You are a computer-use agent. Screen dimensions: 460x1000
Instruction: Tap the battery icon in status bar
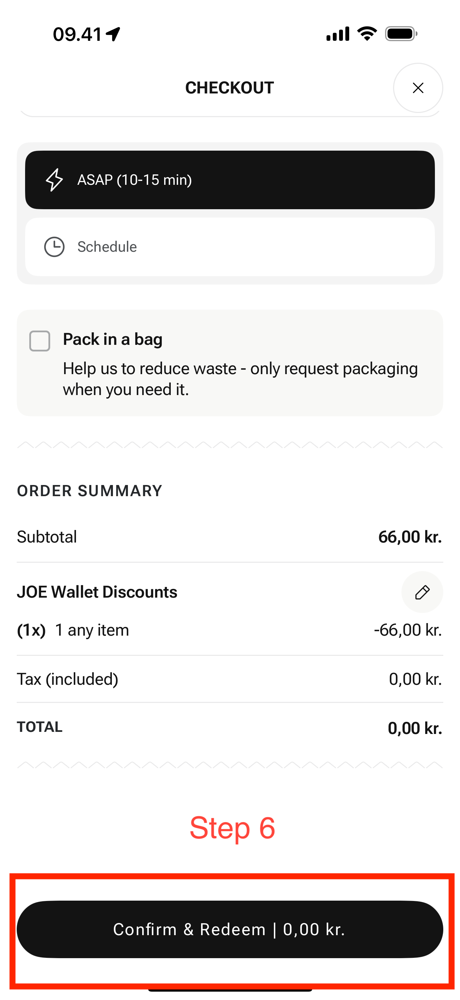pyautogui.click(x=401, y=34)
